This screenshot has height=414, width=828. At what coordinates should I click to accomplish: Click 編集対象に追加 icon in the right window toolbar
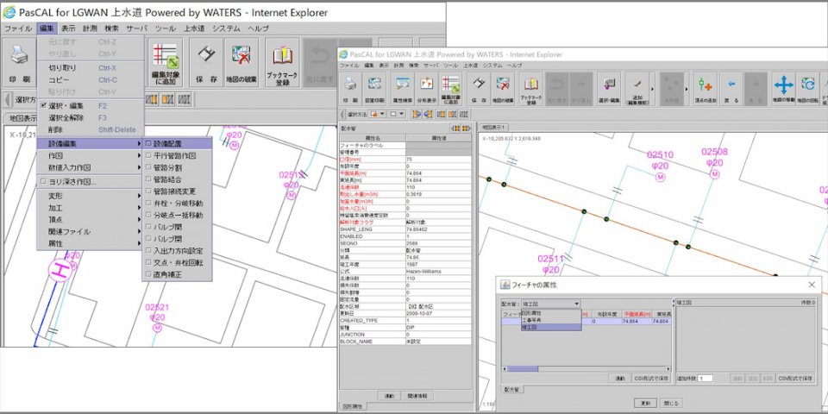[x=451, y=88]
